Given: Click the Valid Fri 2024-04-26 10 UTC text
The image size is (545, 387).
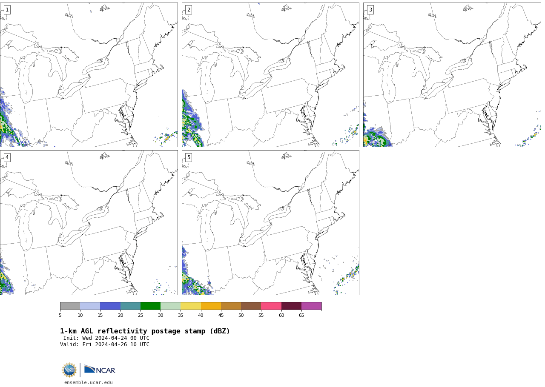Looking at the screenshot, I should tap(105, 344).
